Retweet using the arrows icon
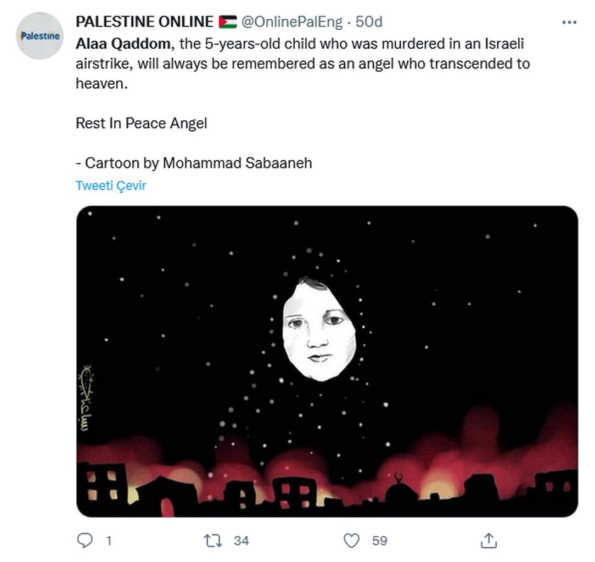Screen dimensions: 595x562 213,541
